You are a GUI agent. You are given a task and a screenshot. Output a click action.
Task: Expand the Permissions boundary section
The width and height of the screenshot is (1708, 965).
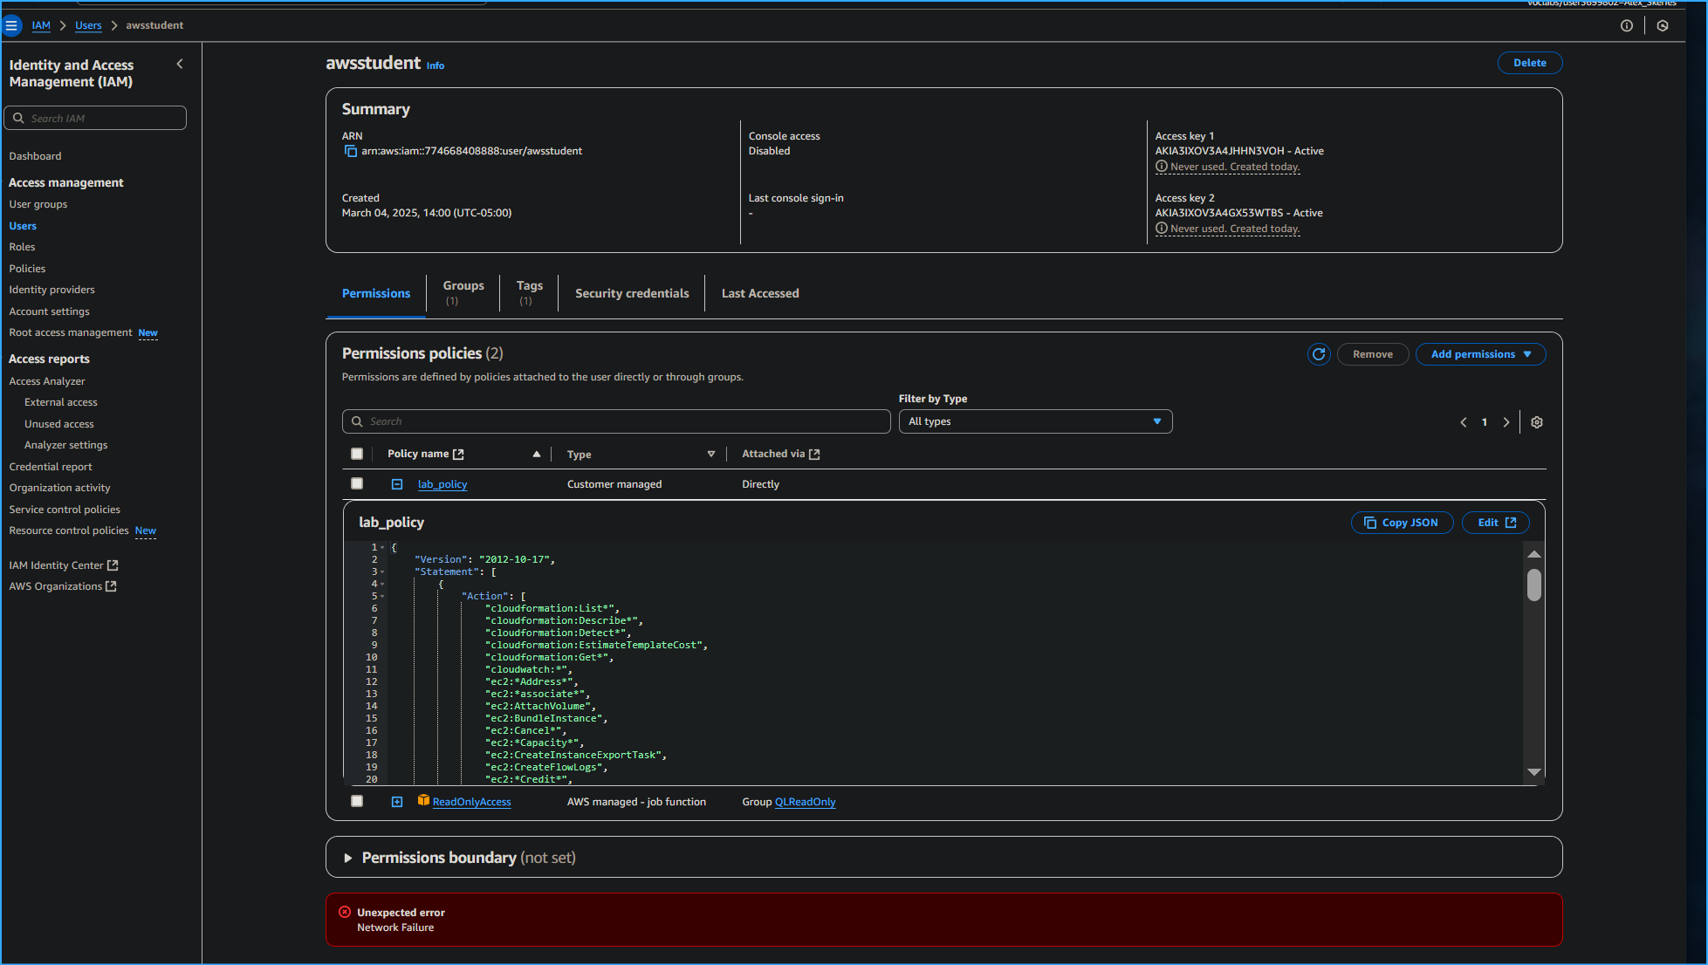tap(348, 857)
